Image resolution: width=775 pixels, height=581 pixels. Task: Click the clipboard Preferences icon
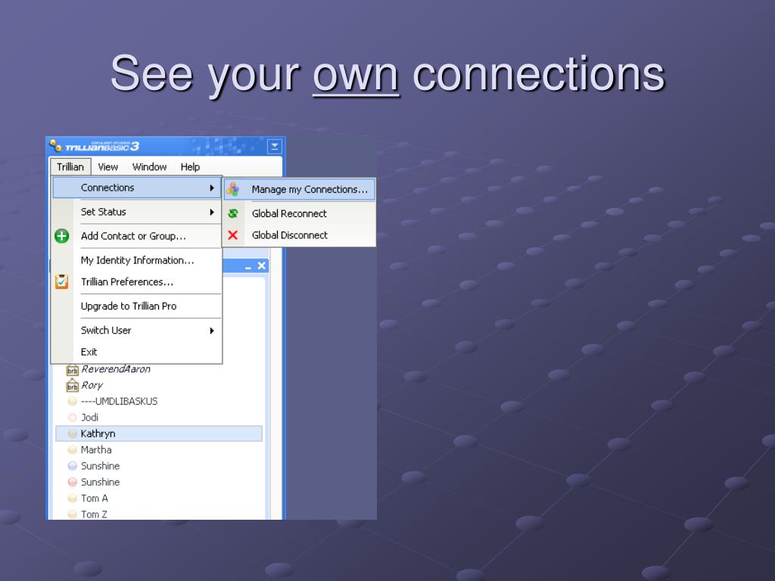(62, 281)
